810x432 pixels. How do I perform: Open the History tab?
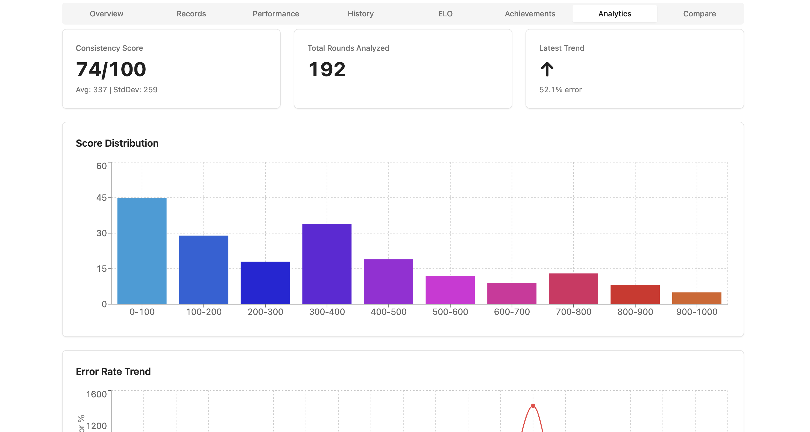(x=360, y=14)
